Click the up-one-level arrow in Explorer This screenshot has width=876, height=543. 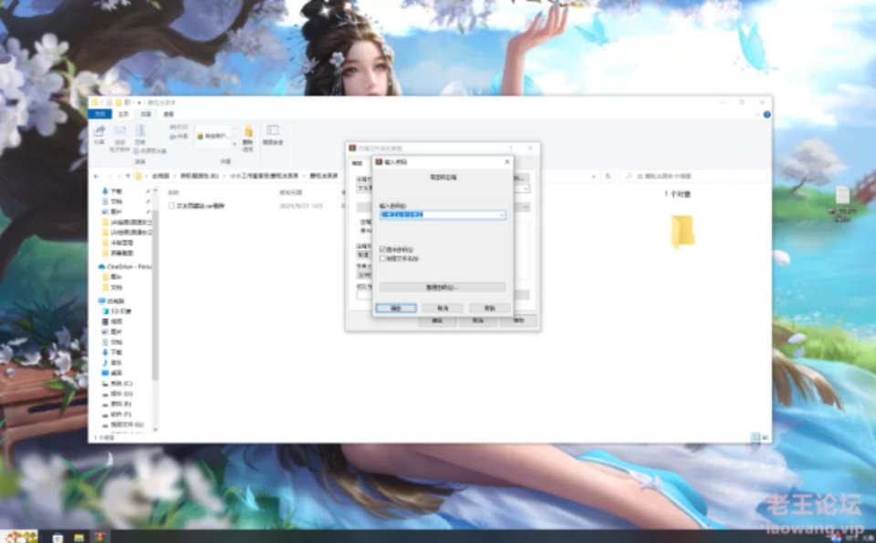coord(128,176)
